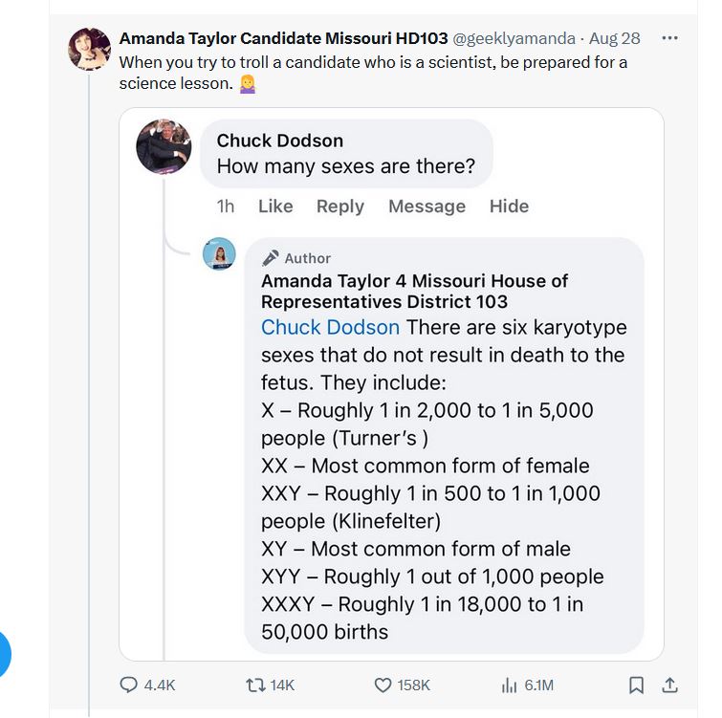Click the blue circular button at left edge
The image size is (722, 718).
pyautogui.click(x=4, y=653)
